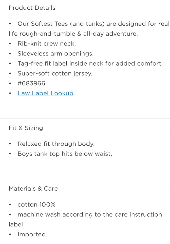Collapse the Fit & Sizing section
Viewport: 170px width, 244px height.
(26, 128)
